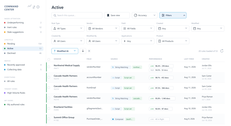Image resolution: width=231 pixels, height=126 pixels.
Task: Open the Modified date Any dropdown
Action: coord(208,28)
